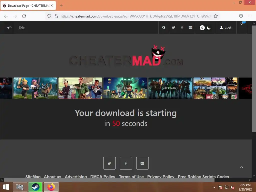Viewport: 256px width, 192px height.
Task: Open Action Center flag tray icon
Action: pos(220,187)
